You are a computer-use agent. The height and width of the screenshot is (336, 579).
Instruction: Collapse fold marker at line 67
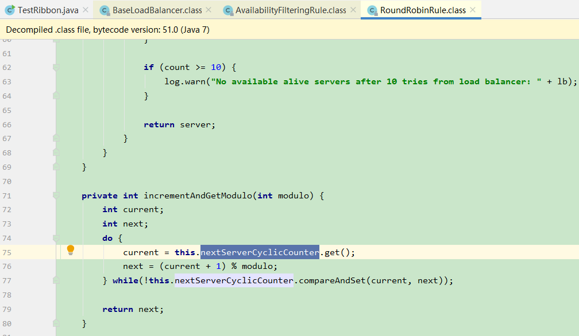tap(56, 138)
